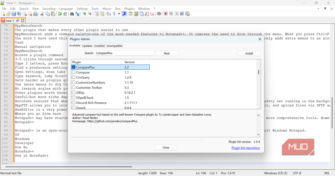The width and height of the screenshot is (335, 176).
Task: Open the Language menu
Action: [66, 9]
